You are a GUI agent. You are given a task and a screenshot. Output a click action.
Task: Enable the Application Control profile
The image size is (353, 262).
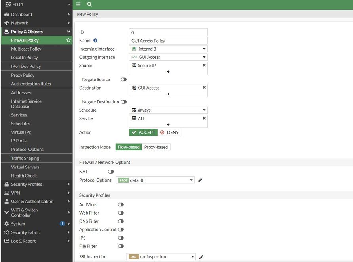click(x=121, y=229)
